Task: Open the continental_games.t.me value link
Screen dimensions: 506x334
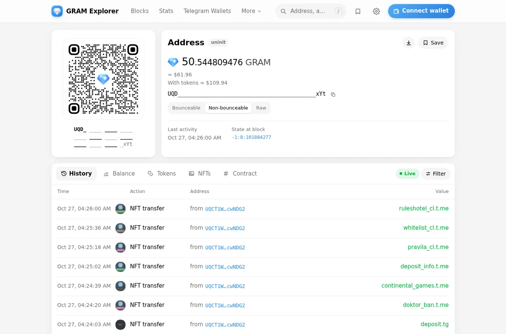Action: point(415,286)
